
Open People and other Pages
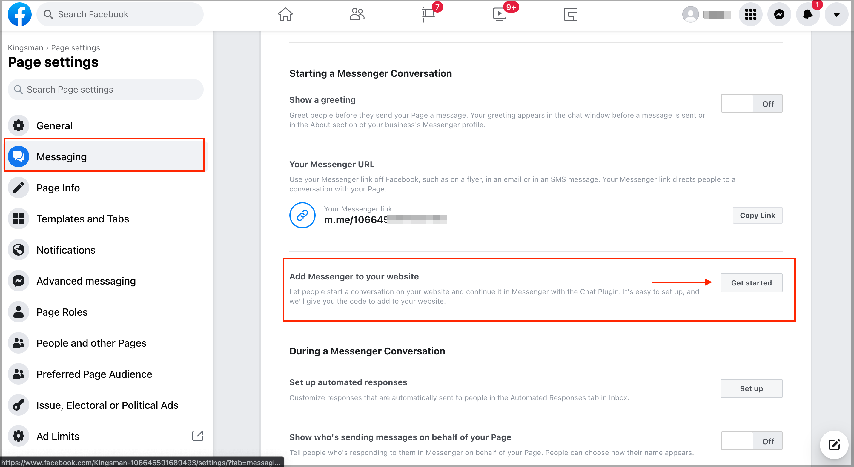[91, 343]
